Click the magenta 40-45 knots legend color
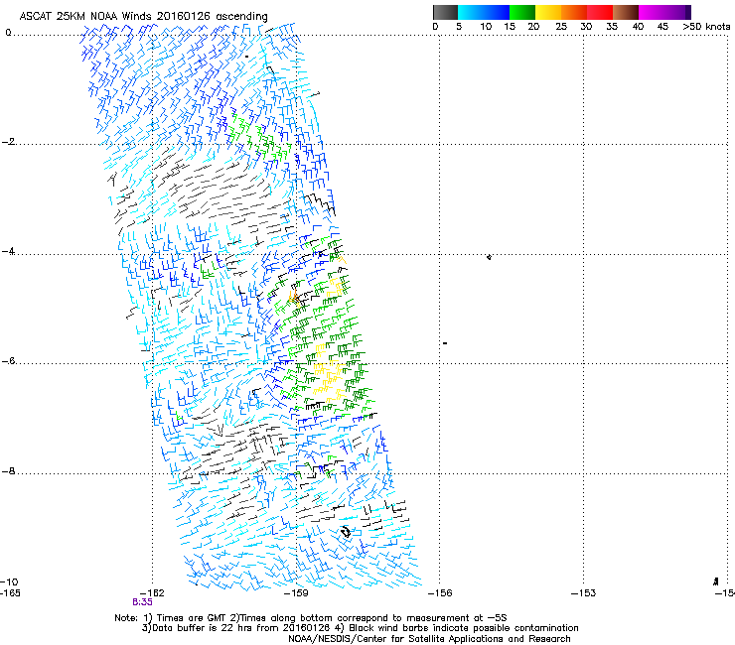 (652, 12)
